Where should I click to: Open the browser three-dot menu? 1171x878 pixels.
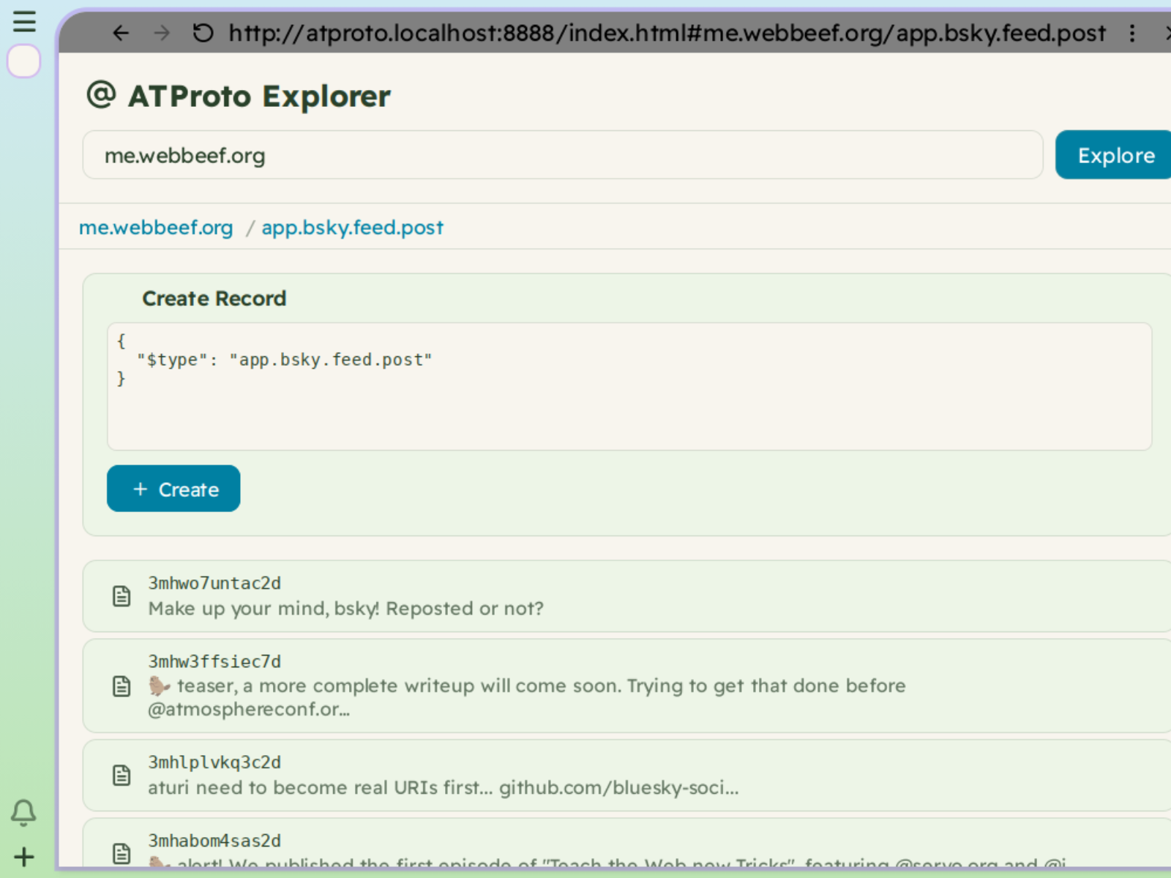pyautogui.click(x=1131, y=33)
